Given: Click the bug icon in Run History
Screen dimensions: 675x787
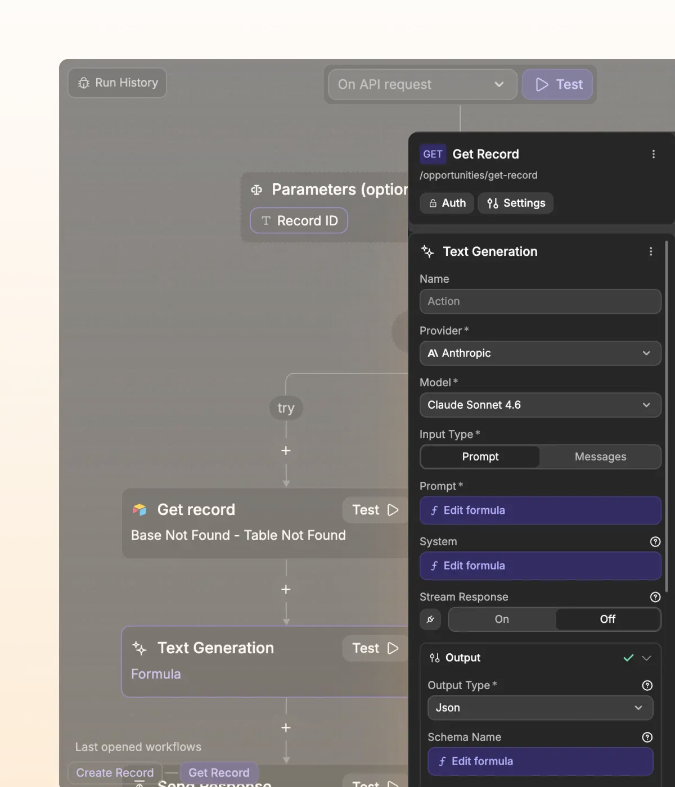Looking at the screenshot, I should (84, 83).
